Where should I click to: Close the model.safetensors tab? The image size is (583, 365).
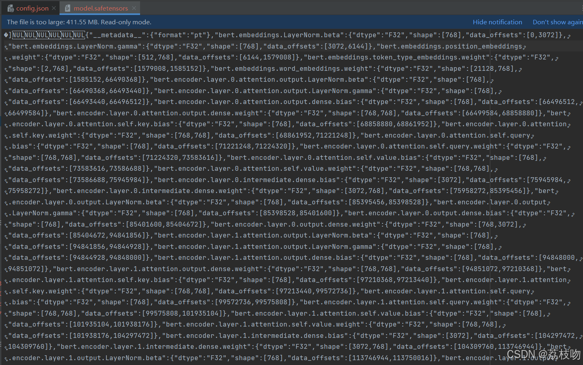click(x=134, y=8)
